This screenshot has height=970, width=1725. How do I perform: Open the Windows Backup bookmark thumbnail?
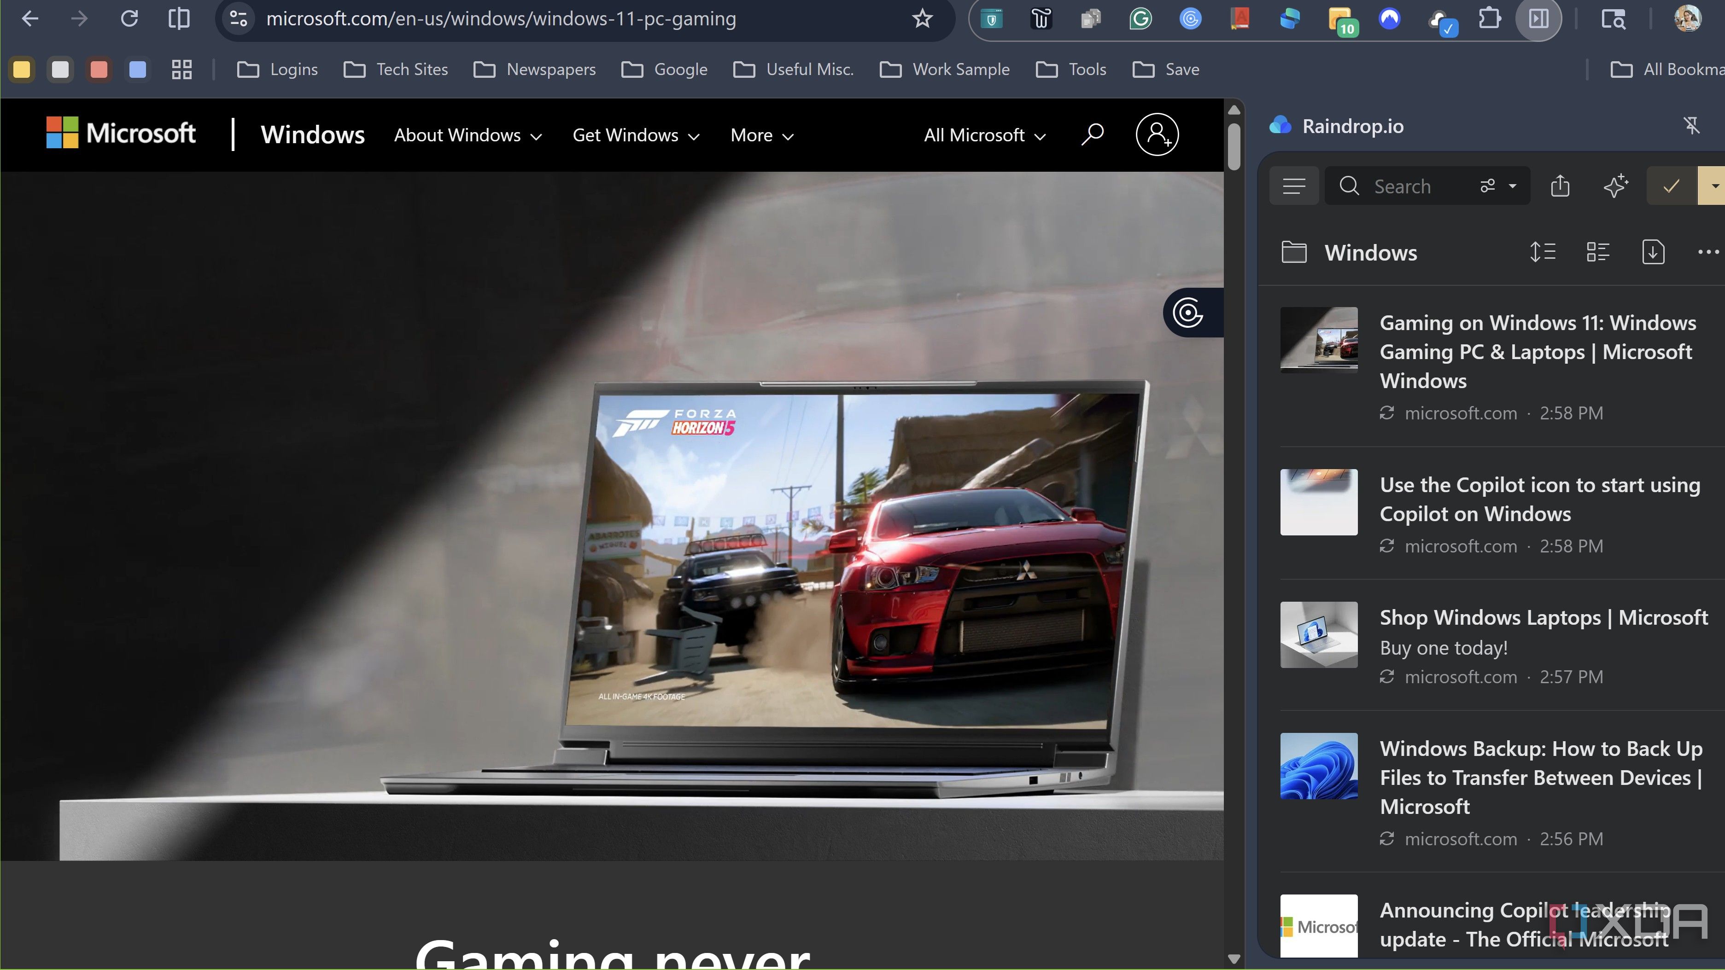click(1319, 766)
